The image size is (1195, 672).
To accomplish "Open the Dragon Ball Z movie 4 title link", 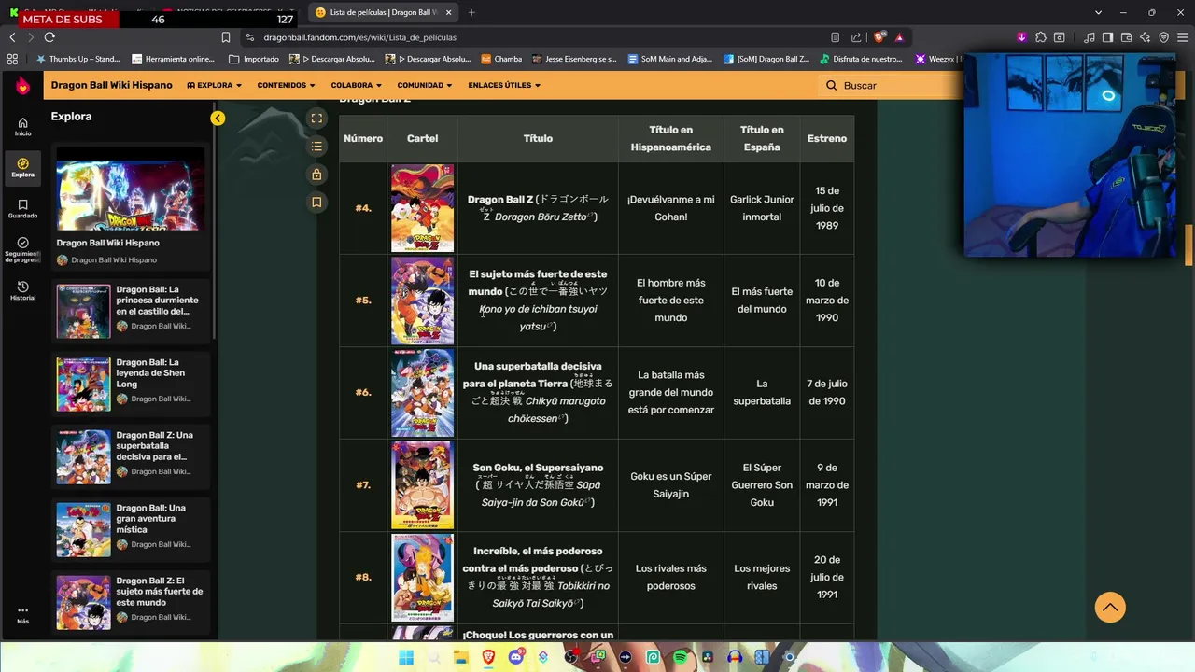I will pyautogui.click(x=500, y=199).
